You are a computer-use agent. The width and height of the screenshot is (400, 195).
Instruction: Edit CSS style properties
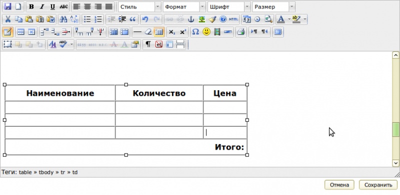click(x=52, y=44)
